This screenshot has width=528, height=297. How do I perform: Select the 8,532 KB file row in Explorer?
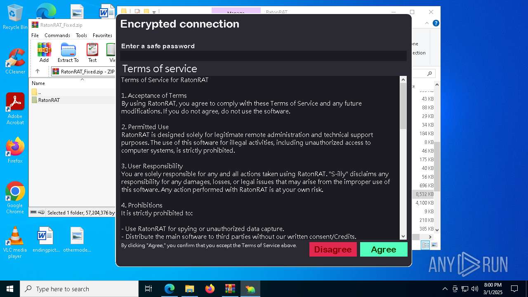pyautogui.click(x=424, y=194)
